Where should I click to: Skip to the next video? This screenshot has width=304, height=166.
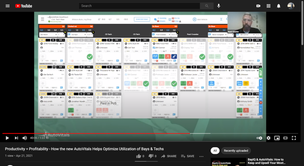tap(16, 138)
